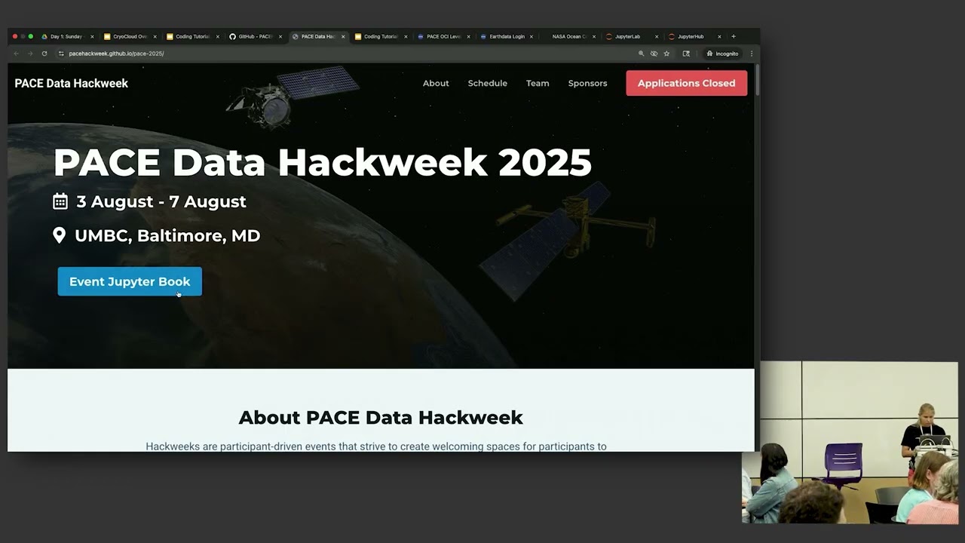The width and height of the screenshot is (965, 543).
Task: Open the Event Jupyter Book button
Action: coord(130,281)
